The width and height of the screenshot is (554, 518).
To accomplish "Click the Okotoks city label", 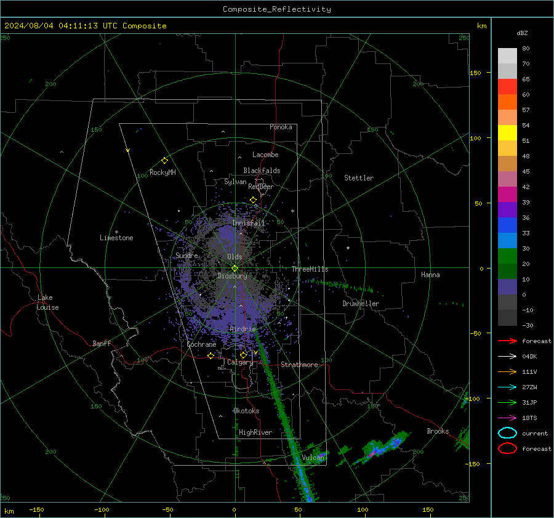I will [x=246, y=411].
